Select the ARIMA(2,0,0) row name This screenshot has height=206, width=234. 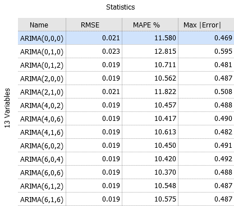pos(42,78)
